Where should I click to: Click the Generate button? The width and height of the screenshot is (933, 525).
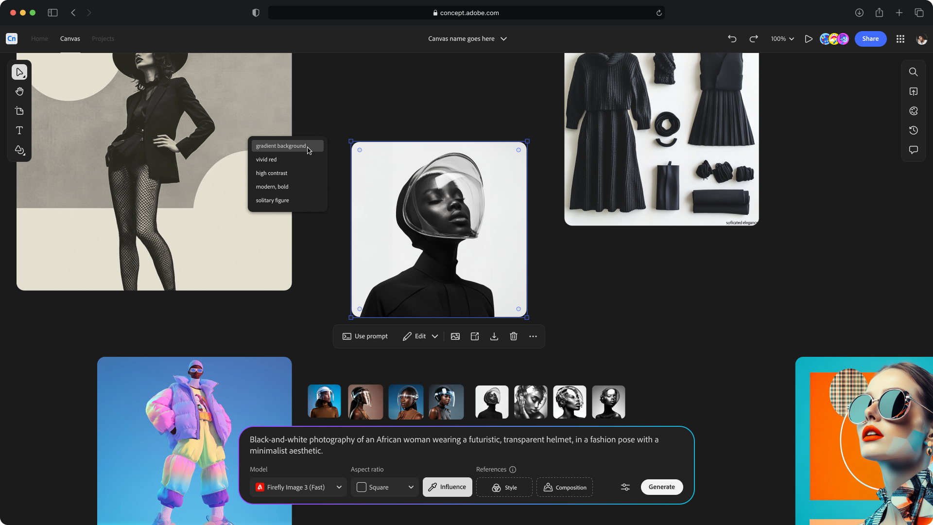pyautogui.click(x=661, y=487)
